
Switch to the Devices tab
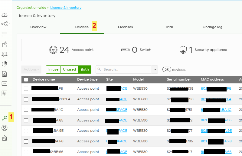82,27
